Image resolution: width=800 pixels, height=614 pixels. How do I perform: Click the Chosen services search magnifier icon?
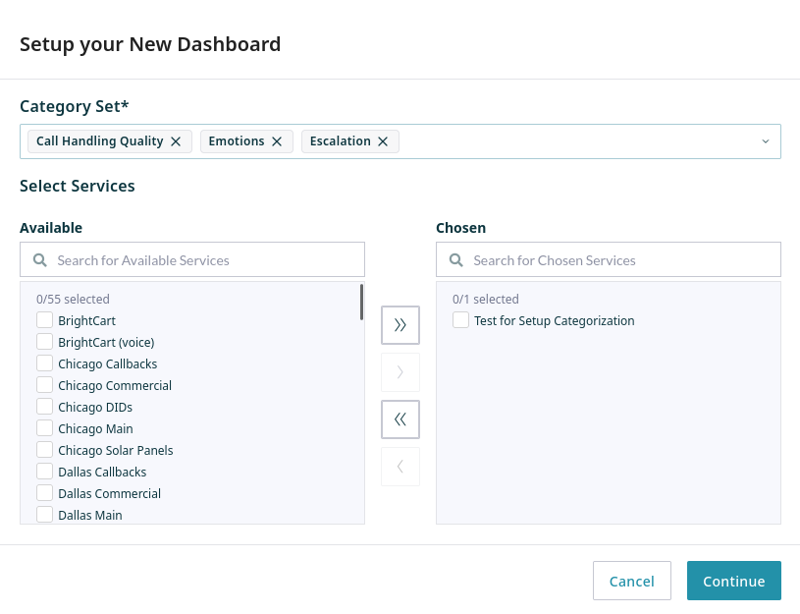(456, 260)
